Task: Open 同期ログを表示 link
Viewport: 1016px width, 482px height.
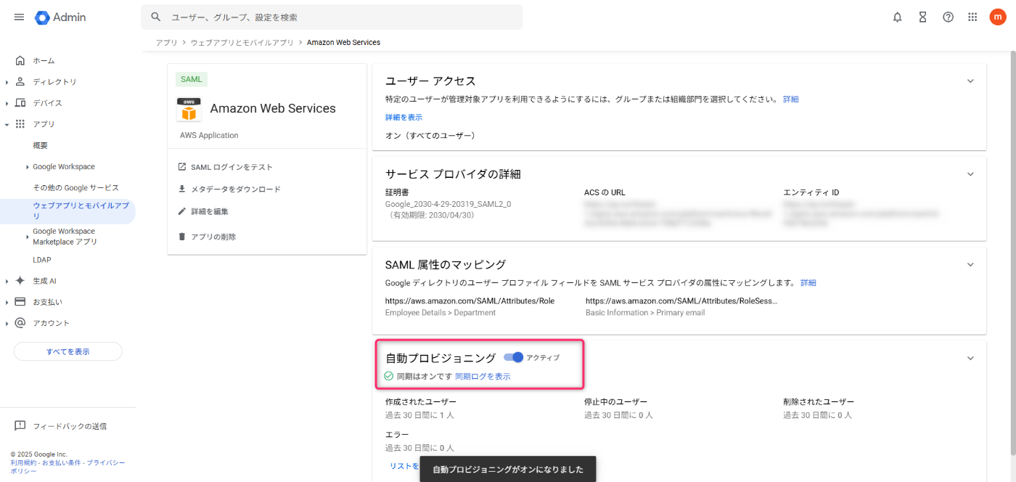Action: pyautogui.click(x=483, y=376)
